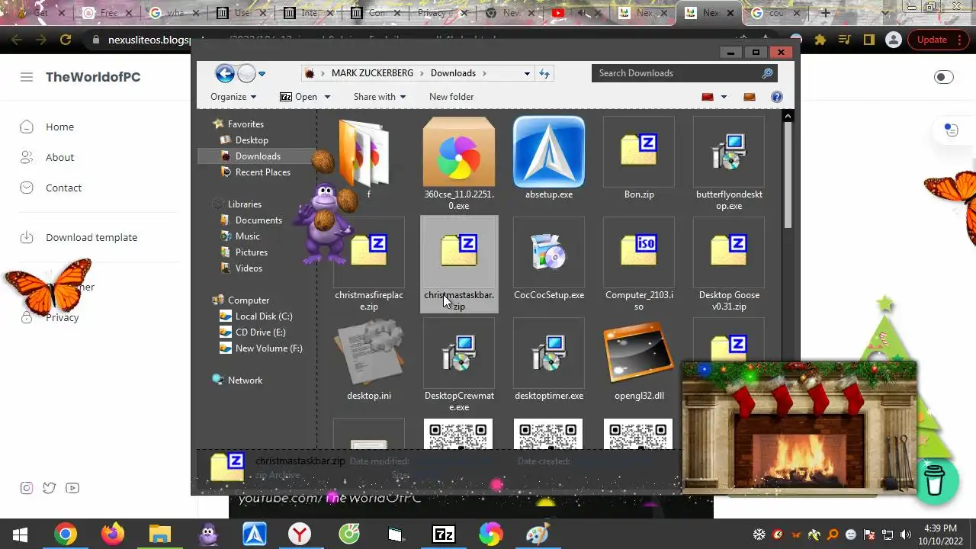Select Network in navigation pane
This screenshot has height=549, width=976.
245,380
